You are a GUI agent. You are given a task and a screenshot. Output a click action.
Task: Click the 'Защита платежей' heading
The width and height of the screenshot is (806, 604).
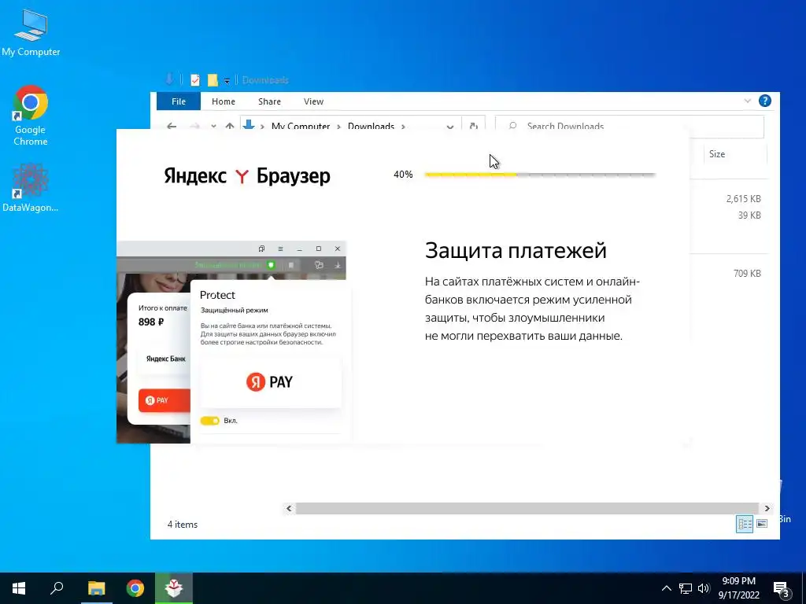coord(516,251)
